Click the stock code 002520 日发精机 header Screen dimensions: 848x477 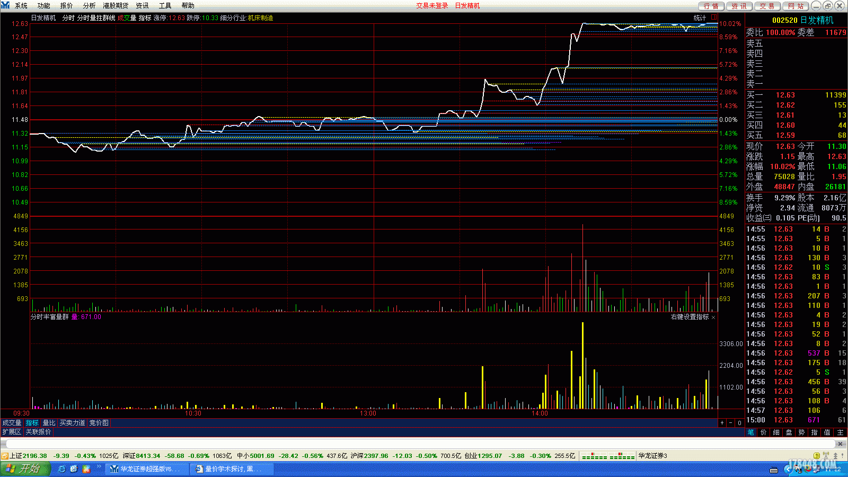pyautogui.click(x=802, y=20)
